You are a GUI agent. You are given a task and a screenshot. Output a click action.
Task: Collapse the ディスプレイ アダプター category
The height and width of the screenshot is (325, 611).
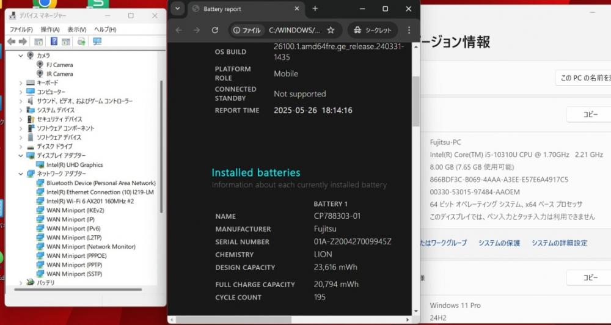coord(21,156)
